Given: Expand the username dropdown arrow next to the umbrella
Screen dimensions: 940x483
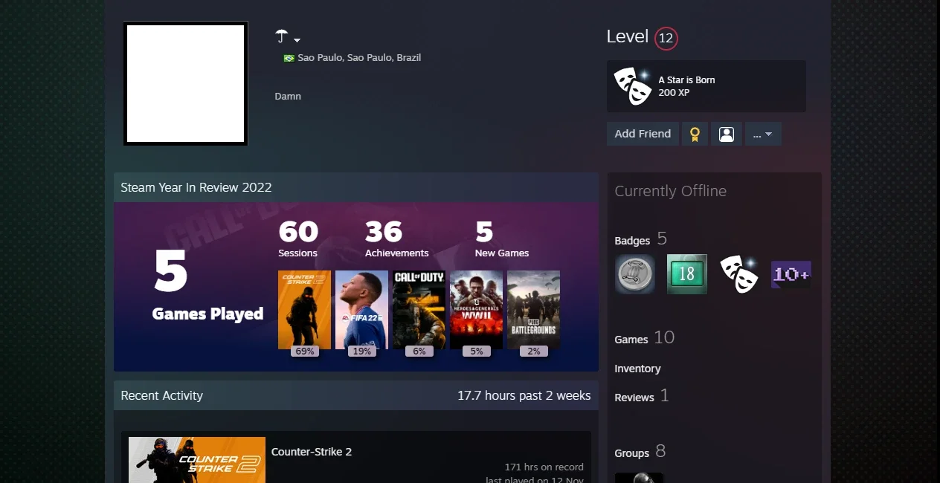Looking at the screenshot, I should pyautogui.click(x=297, y=40).
